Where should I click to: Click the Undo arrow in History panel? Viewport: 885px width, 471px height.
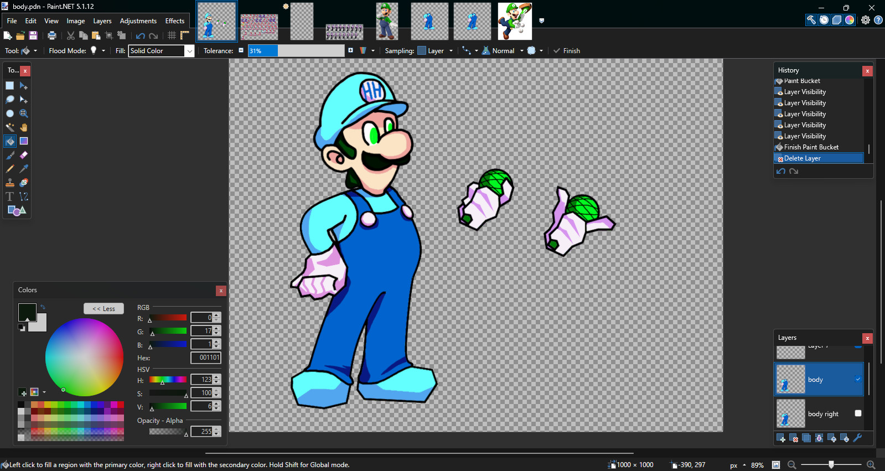click(x=781, y=171)
